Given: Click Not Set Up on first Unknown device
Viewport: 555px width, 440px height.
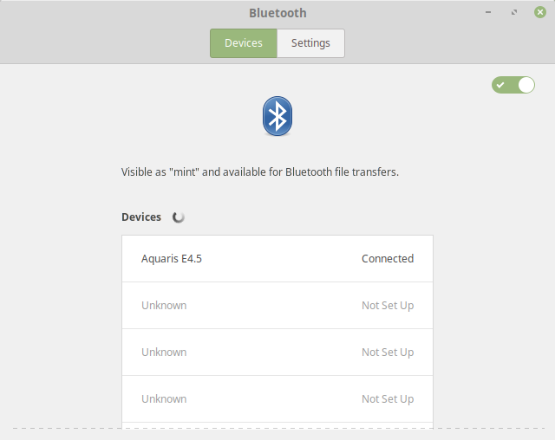Looking at the screenshot, I should click(388, 306).
